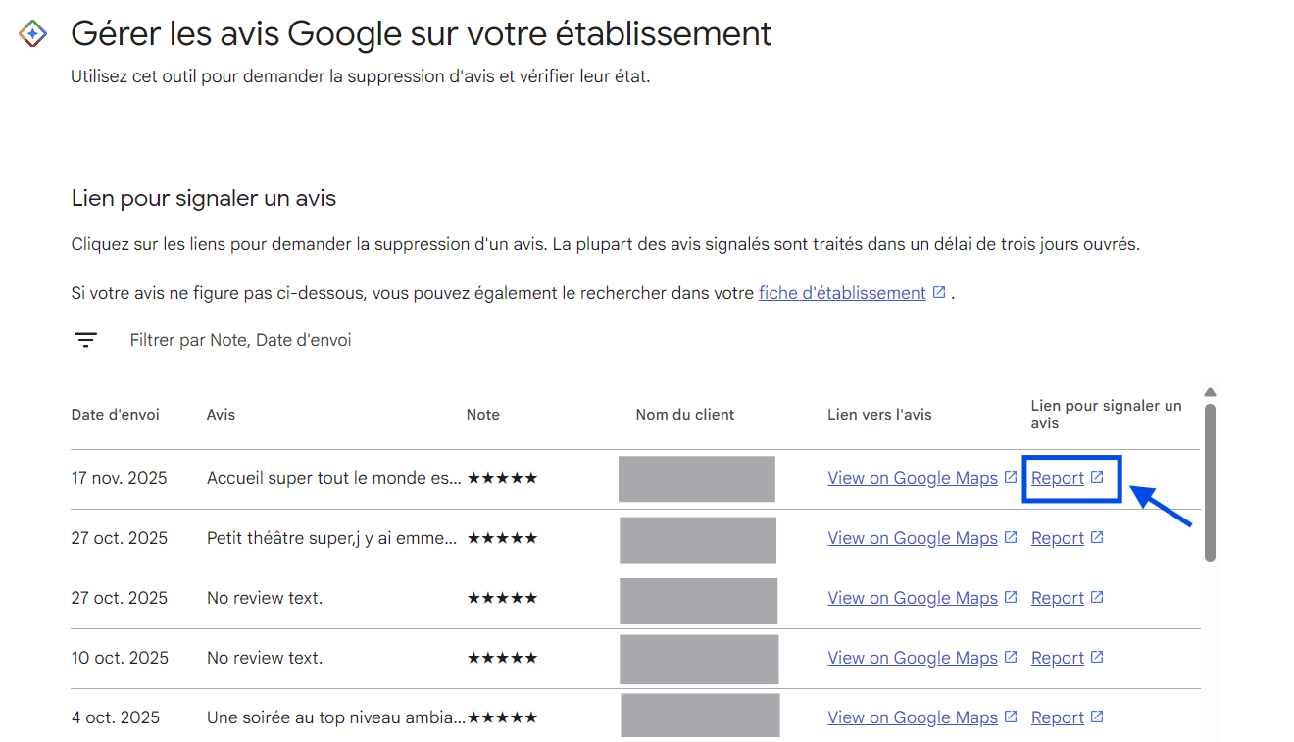Click the external-link icon on the first View on Google Maps

coord(1011,477)
